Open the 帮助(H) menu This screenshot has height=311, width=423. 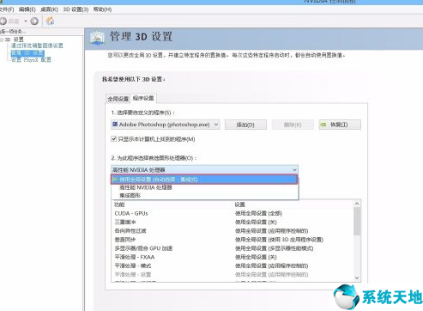tap(102, 9)
